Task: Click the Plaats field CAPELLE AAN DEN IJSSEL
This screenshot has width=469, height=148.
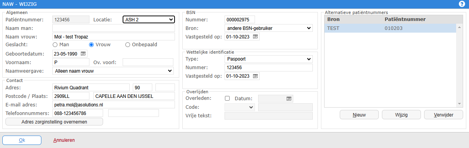Action: point(134,96)
